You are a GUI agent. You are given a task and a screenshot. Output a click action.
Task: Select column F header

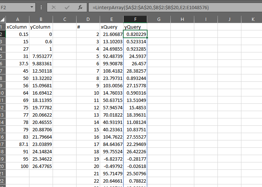tap(135, 19)
